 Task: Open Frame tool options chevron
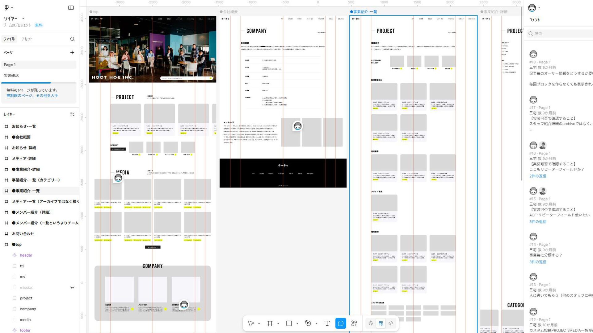pyautogui.click(x=278, y=323)
